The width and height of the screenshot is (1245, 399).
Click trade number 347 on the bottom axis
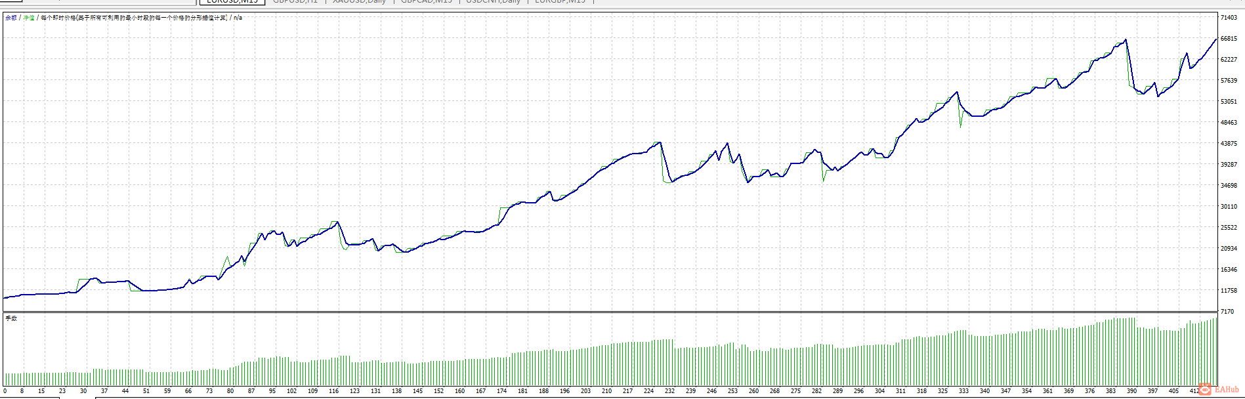[x=1006, y=391]
